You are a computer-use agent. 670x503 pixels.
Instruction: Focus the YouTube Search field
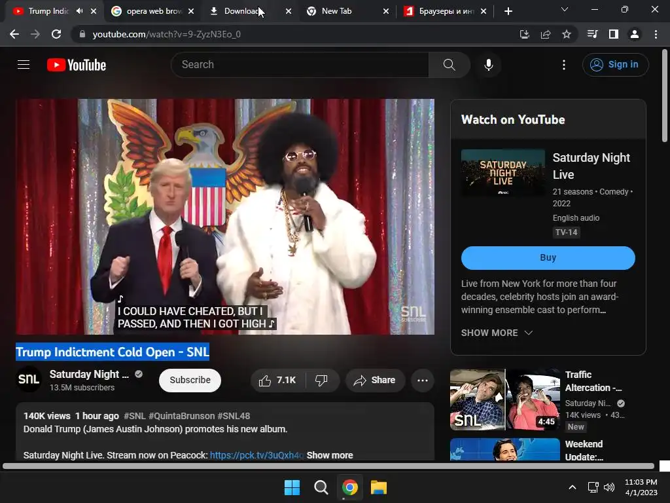coord(300,65)
